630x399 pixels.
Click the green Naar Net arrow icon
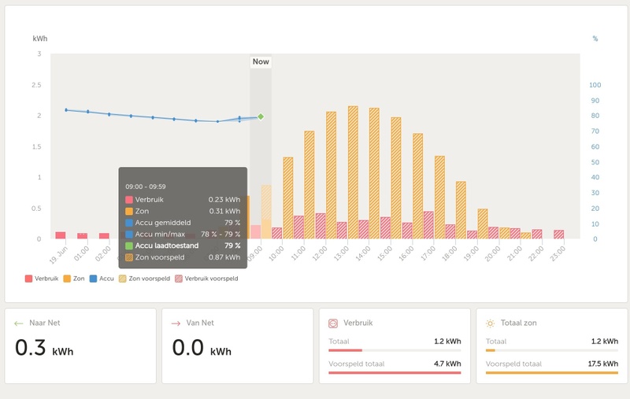click(x=18, y=323)
